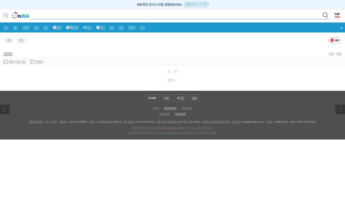Click the red highlighted link in the footer notice
This screenshot has height=215, width=345.
[x=173, y=128]
